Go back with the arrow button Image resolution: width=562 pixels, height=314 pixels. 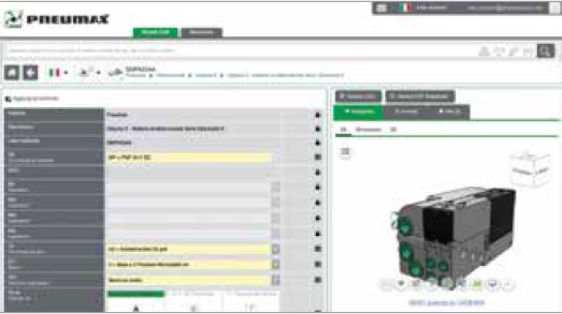(30, 72)
